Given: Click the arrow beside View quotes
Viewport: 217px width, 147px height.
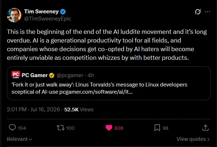Looking at the screenshot, I should coord(208,139).
